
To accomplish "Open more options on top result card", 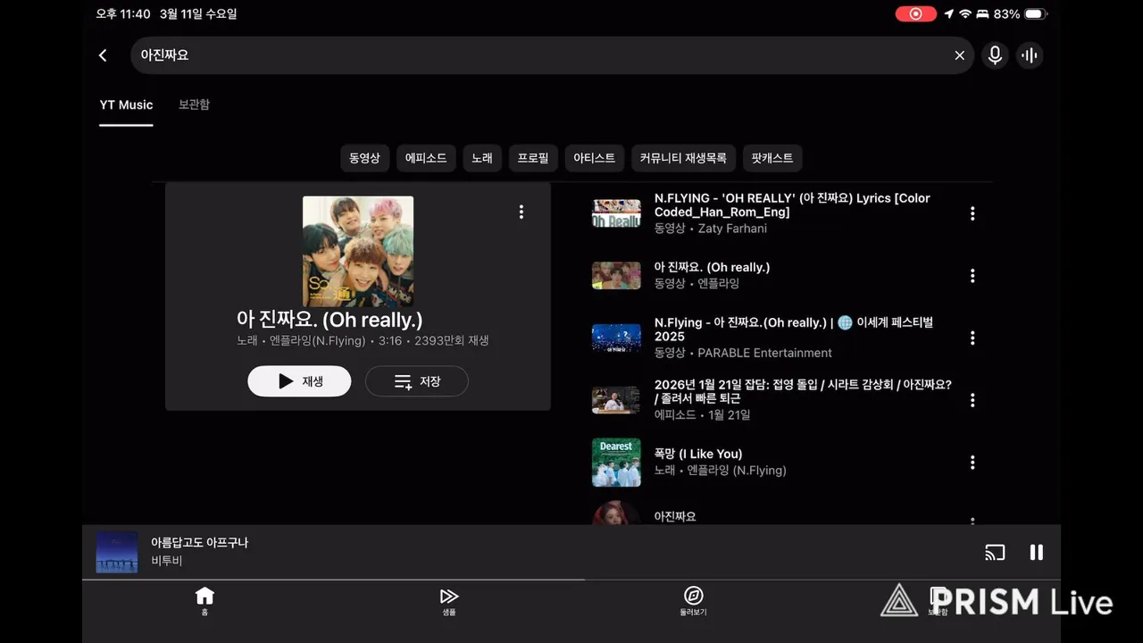I will click(521, 212).
